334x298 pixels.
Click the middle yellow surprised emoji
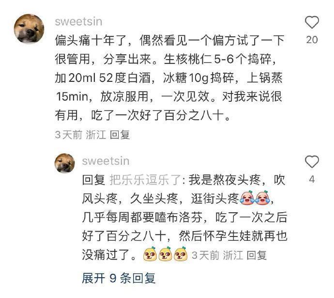point(166,254)
